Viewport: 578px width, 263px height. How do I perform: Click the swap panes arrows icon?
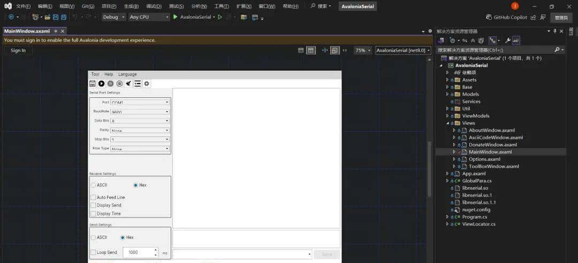[x=325, y=50]
